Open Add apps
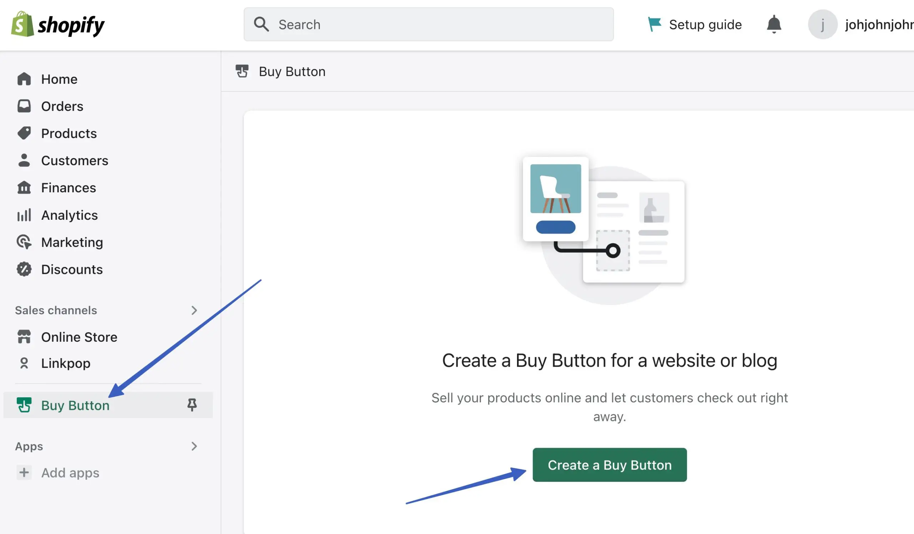This screenshot has height=534, width=914. (x=70, y=473)
